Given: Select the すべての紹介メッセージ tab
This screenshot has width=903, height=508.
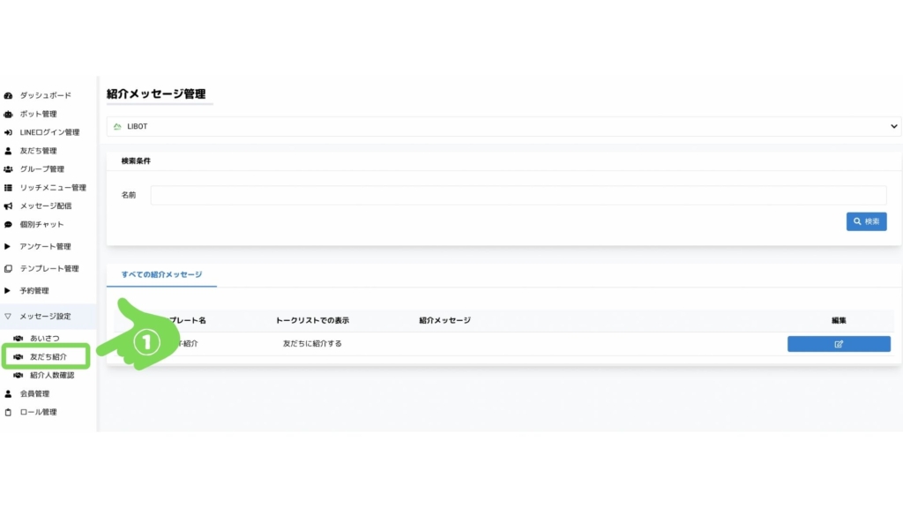Looking at the screenshot, I should point(161,275).
